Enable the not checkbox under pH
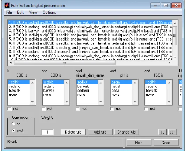 [x=112, y=109]
